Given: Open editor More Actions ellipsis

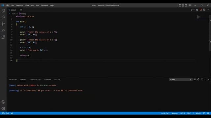Looking at the screenshot, I should pos(208,10).
